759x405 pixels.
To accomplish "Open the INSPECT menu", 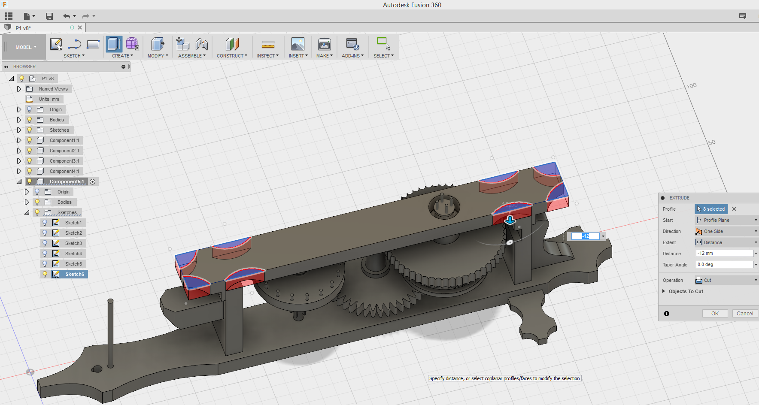I will 267,56.
